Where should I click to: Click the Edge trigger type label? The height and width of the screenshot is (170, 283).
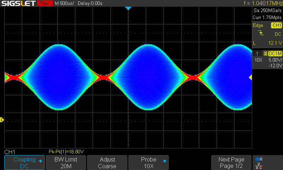258,25
